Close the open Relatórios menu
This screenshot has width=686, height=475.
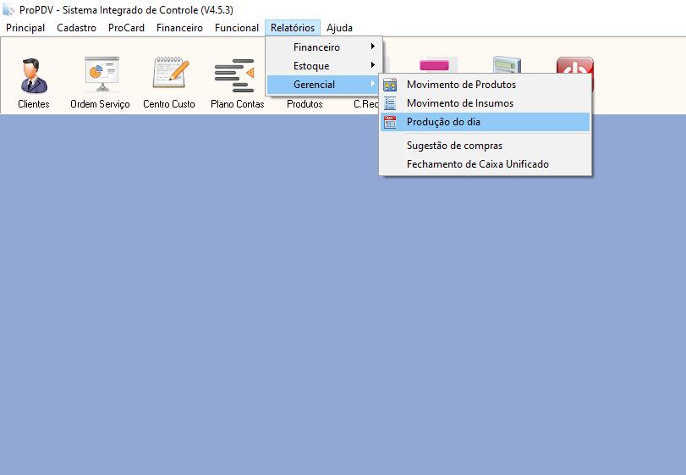point(293,28)
